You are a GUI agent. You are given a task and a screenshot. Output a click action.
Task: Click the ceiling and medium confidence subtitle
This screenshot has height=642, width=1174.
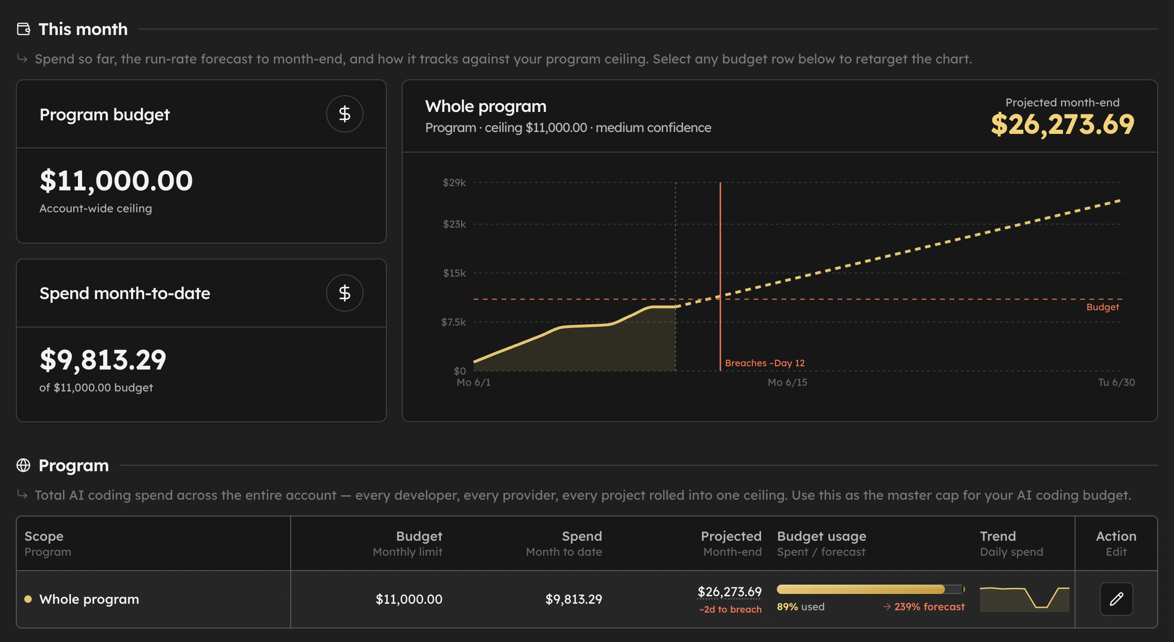click(x=568, y=128)
